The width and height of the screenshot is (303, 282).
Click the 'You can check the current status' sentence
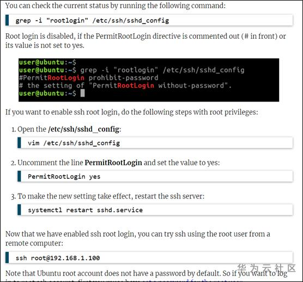[116, 5]
